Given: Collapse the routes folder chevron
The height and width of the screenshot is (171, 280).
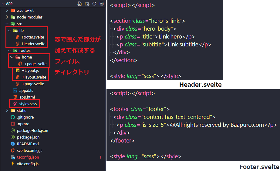Looking at the screenshot, I should tap(9, 51).
